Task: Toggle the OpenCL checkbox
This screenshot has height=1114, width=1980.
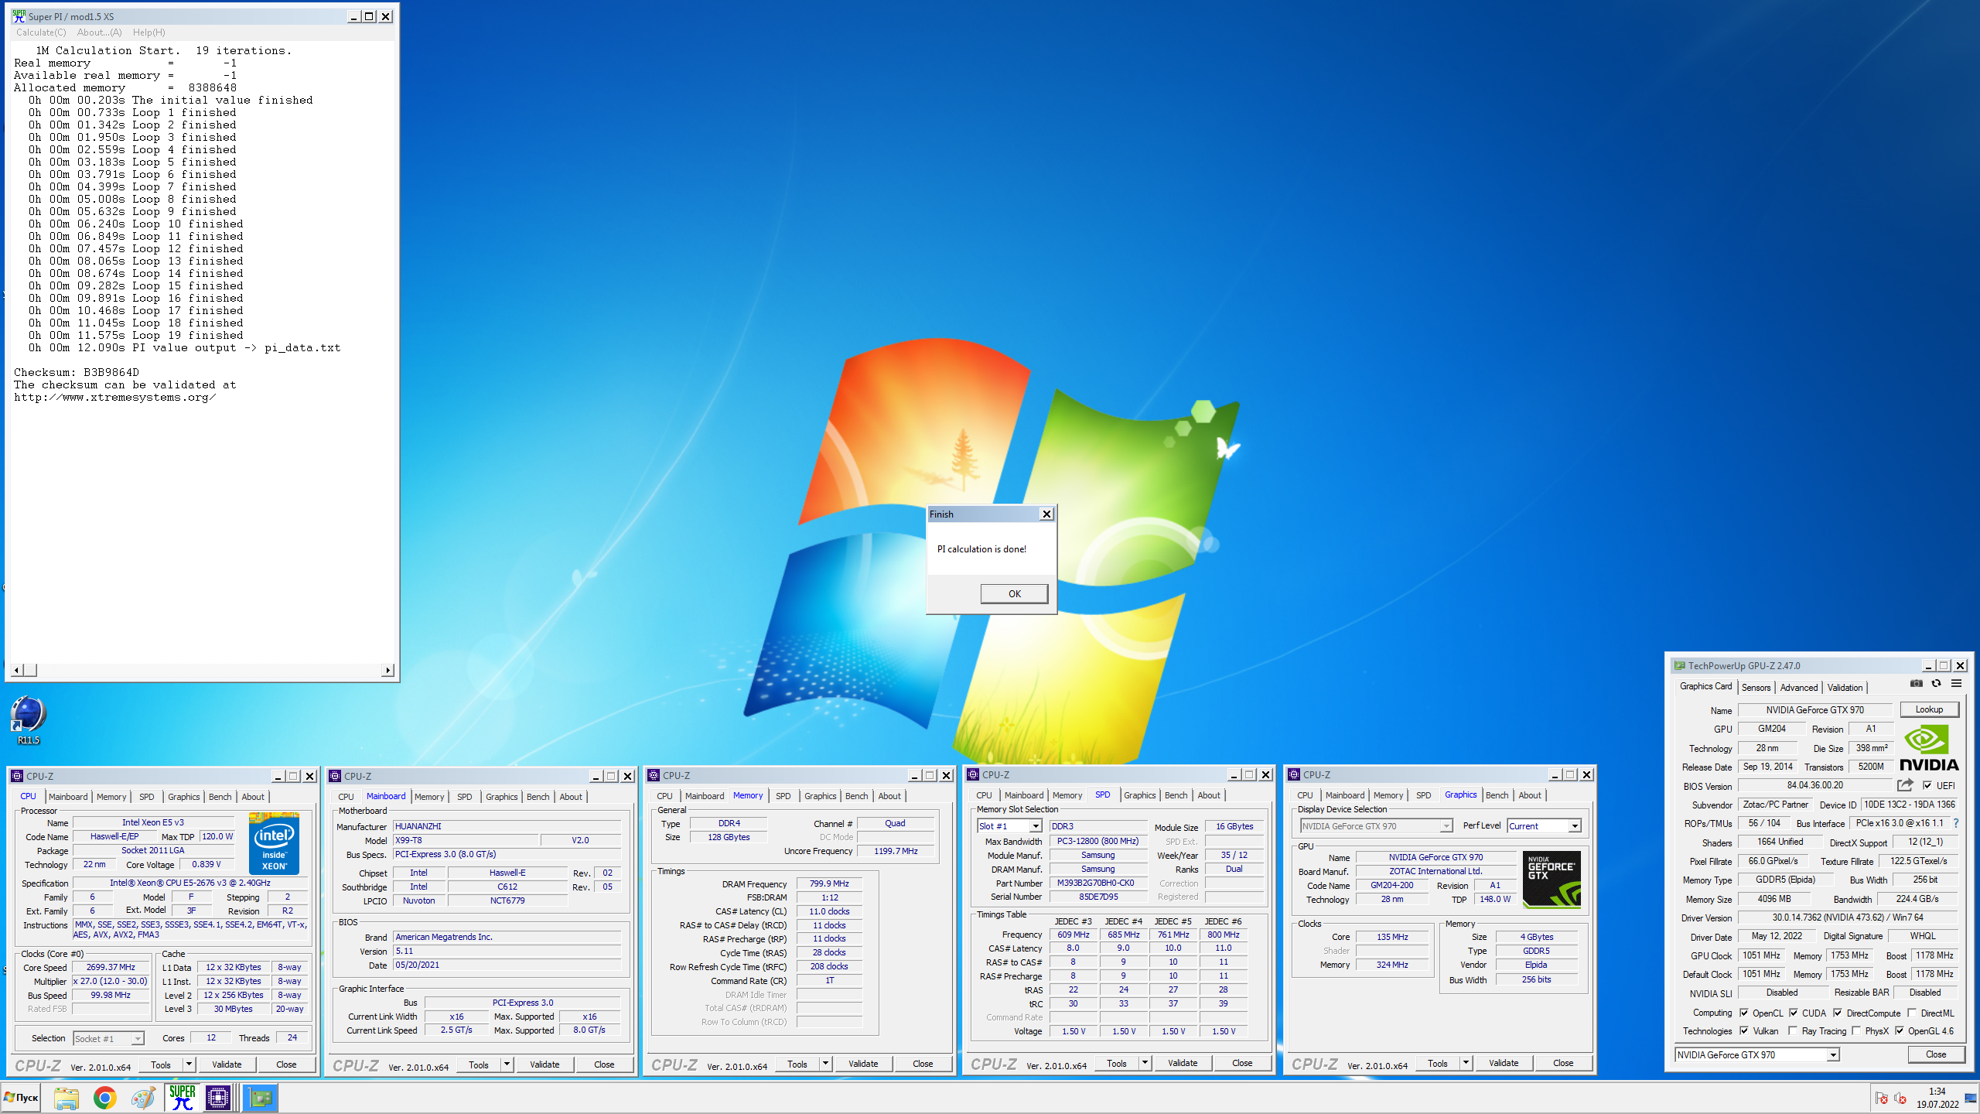Action: pos(1744,1013)
